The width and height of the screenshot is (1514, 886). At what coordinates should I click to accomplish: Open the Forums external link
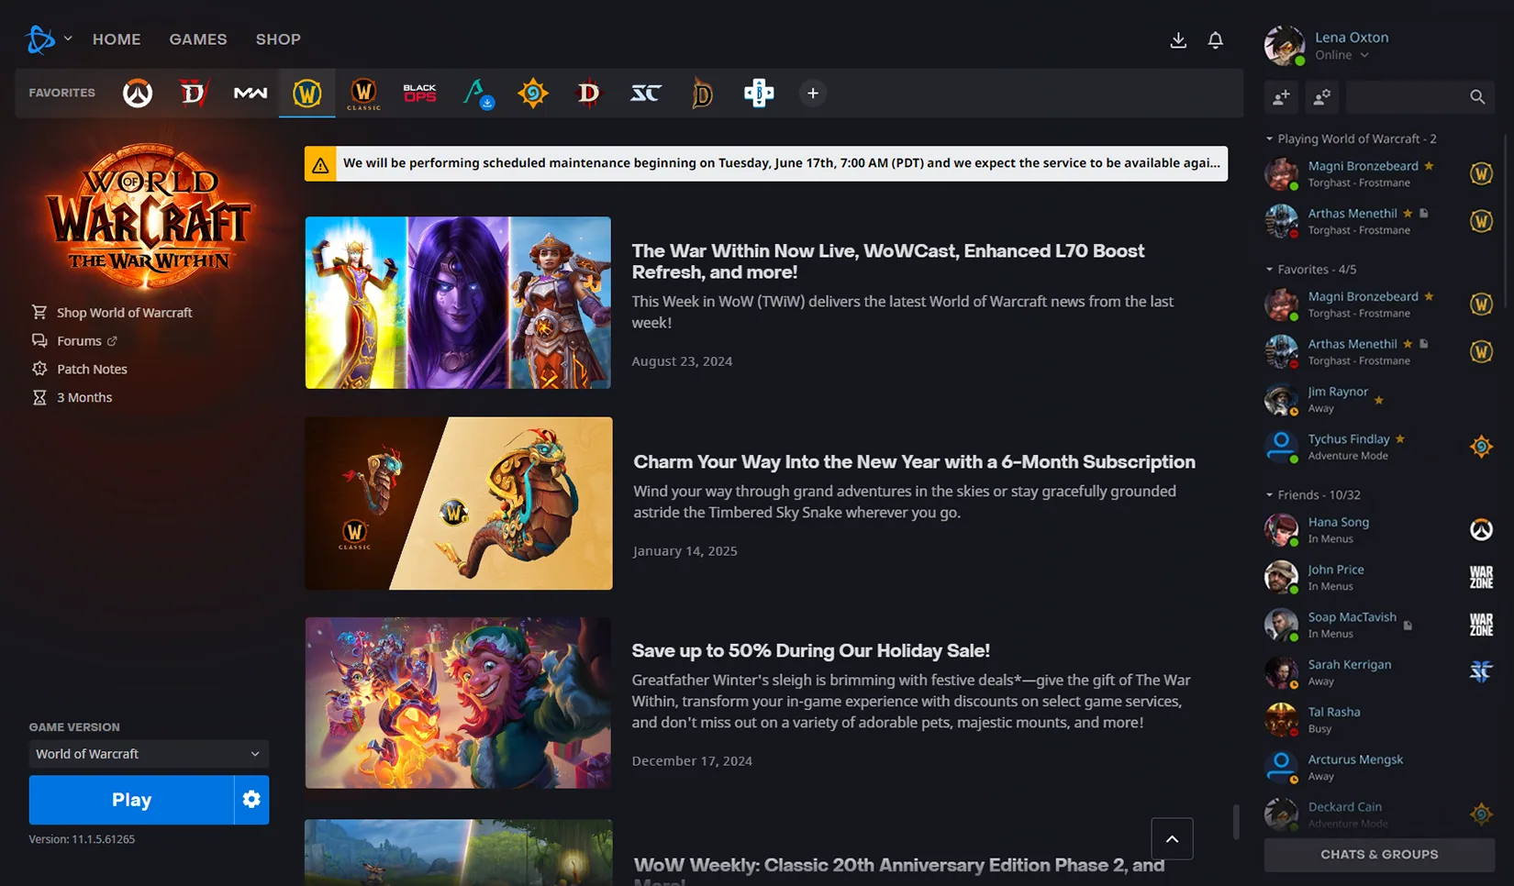tap(74, 341)
